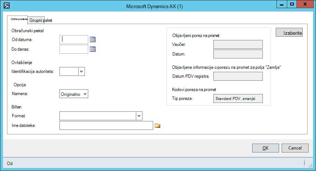
Task: Expand the Format dropdown arrow
Action: coord(139,116)
